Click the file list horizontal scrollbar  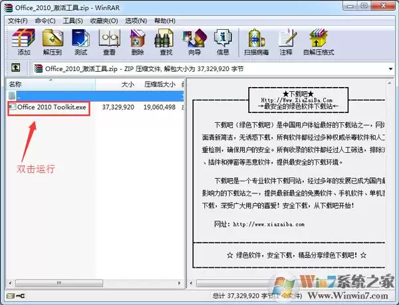pyautogui.click(x=94, y=283)
